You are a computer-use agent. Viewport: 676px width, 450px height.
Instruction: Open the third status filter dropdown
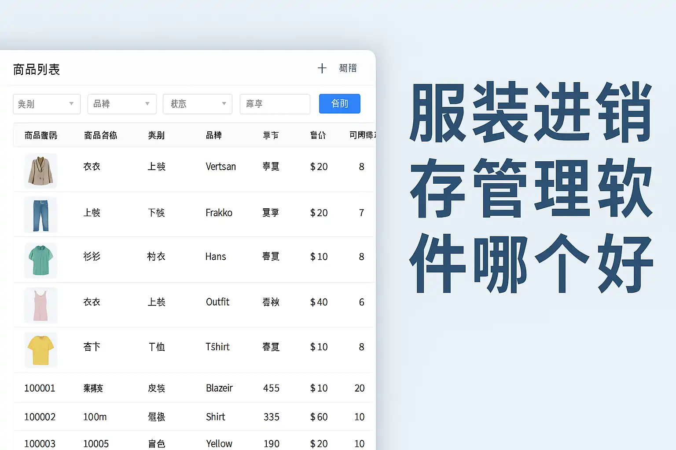click(197, 104)
